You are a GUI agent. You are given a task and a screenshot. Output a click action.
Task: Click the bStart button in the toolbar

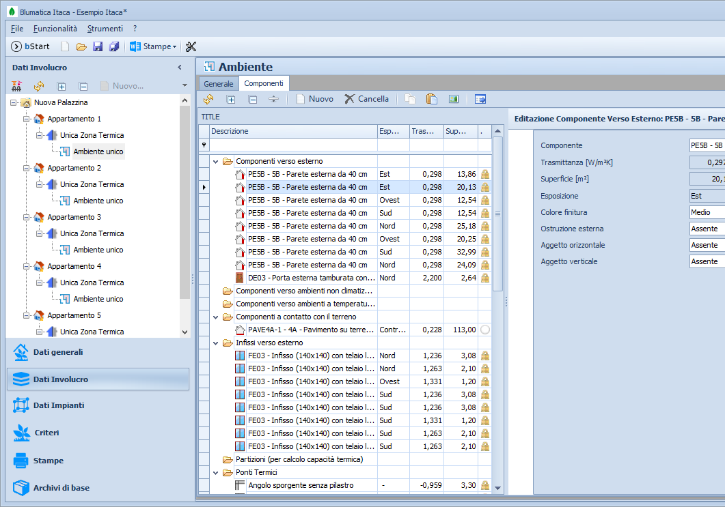(31, 46)
